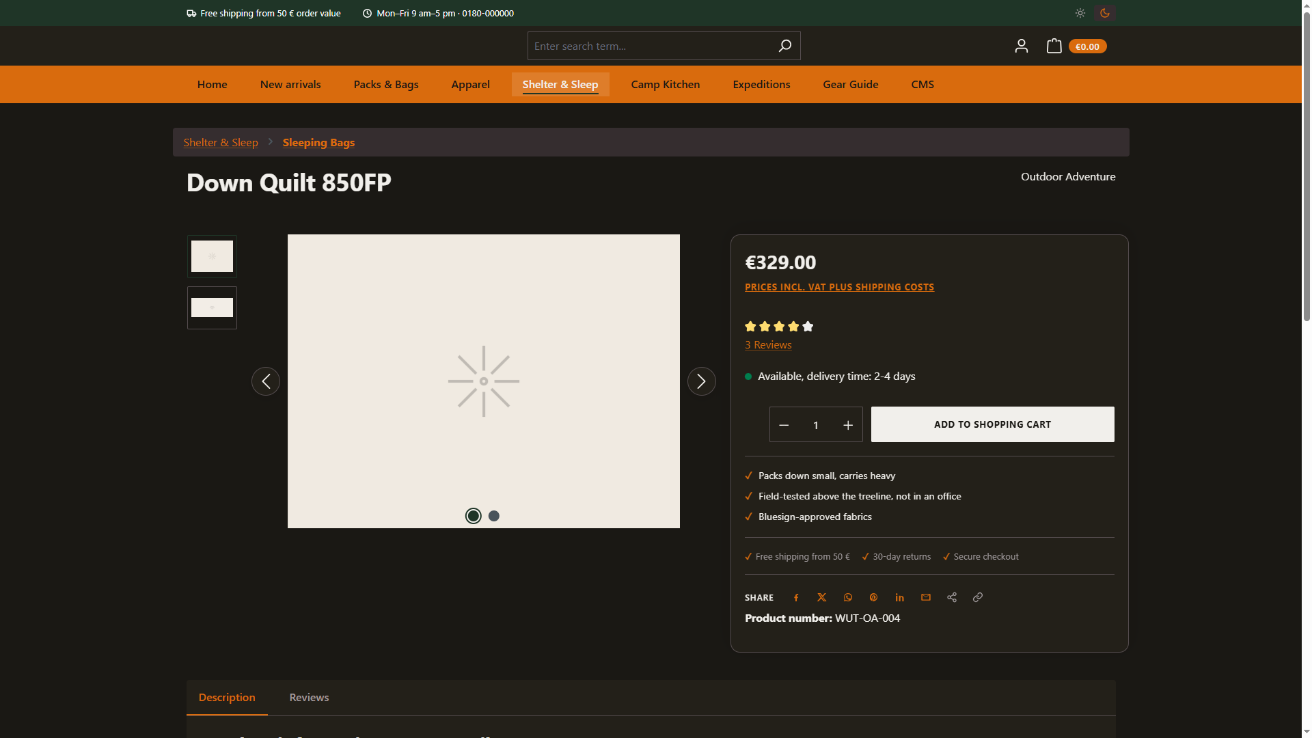
Task: Go to Shelter & Sleep breadcrumb
Action: [221, 142]
